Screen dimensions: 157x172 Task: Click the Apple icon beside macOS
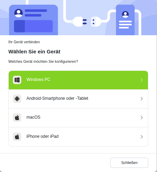pos(17,118)
